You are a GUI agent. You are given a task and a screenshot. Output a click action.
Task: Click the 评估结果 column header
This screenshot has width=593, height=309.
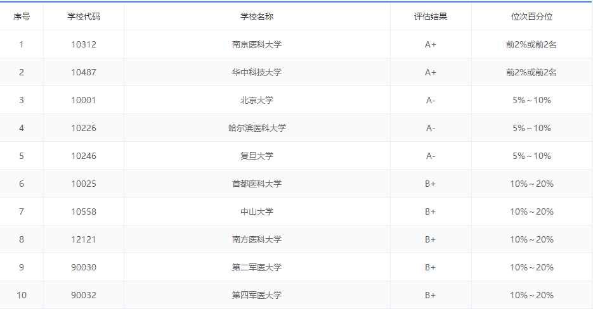[431, 16]
